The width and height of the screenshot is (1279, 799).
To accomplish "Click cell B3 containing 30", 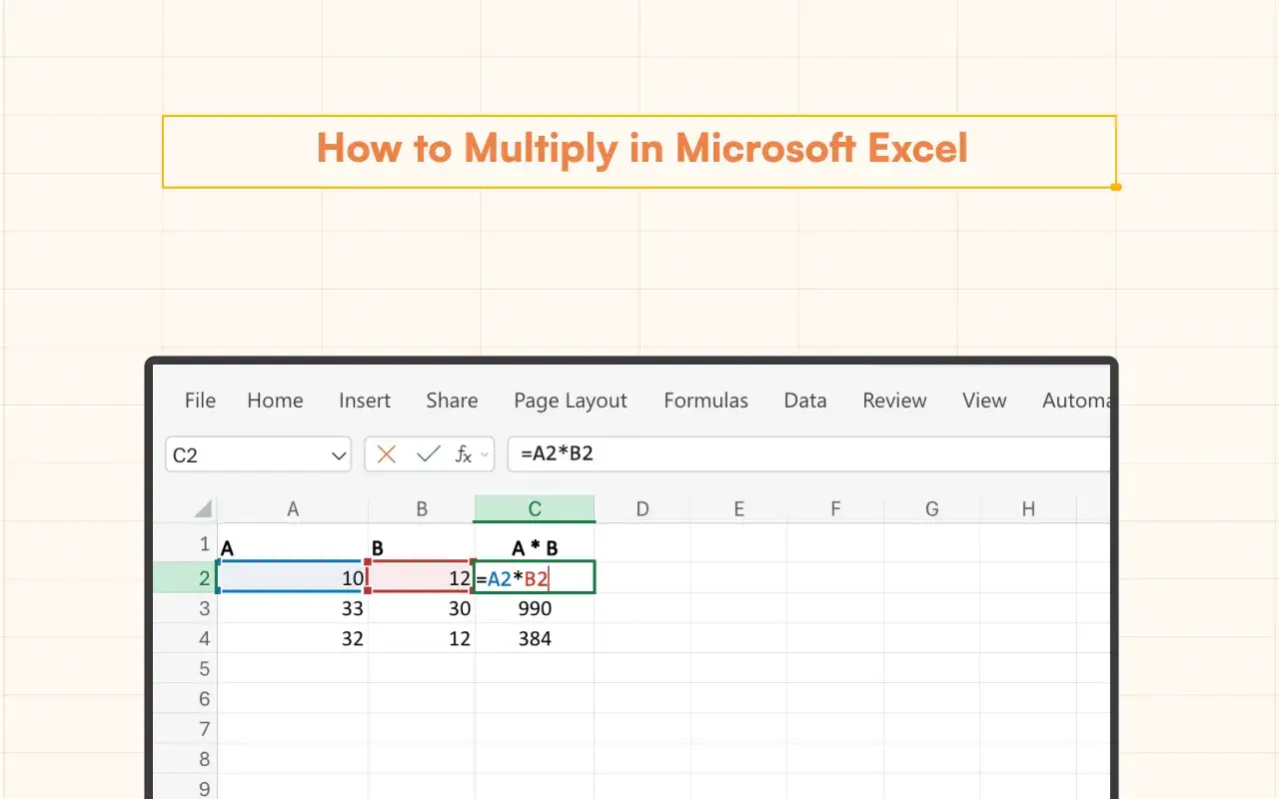I will (422, 608).
